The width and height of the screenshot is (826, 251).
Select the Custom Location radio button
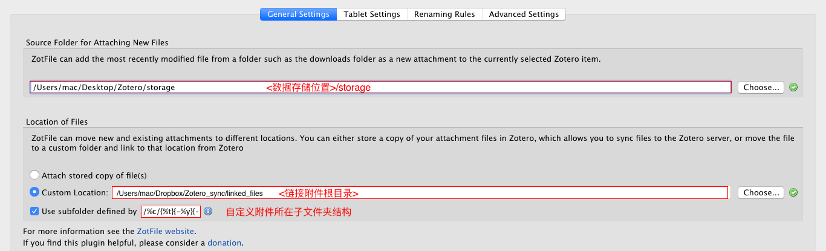tap(34, 192)
